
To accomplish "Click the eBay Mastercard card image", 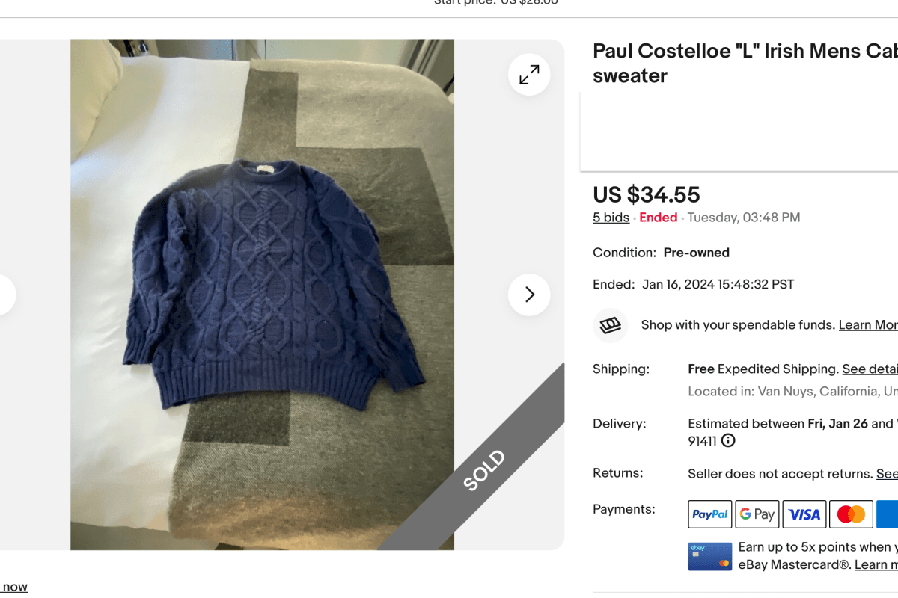I will (x=710, y=556).
